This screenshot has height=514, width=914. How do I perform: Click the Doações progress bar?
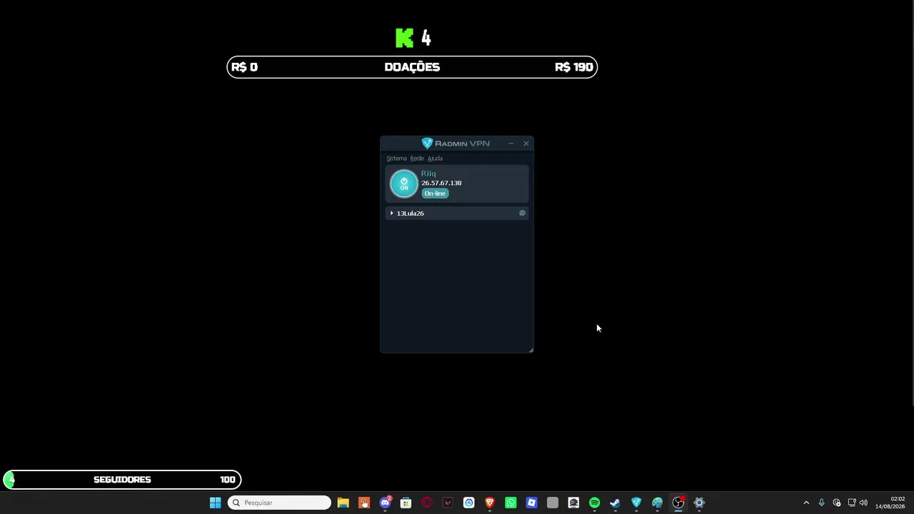(x=412, y=67)
